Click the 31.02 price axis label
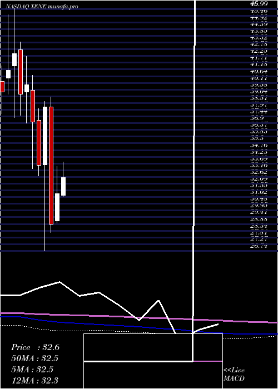 tap(259, 192)
